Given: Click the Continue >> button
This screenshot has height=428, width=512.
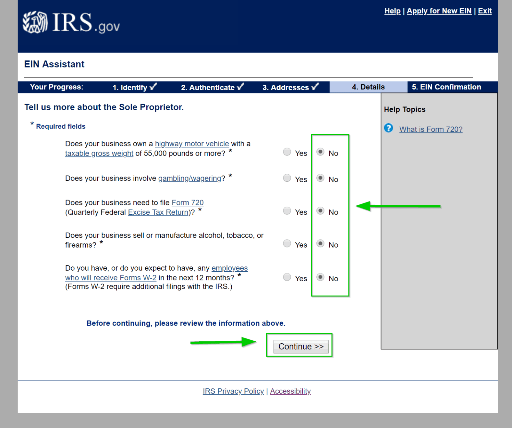Looking at the screenshot, I should tap(301, 346).
